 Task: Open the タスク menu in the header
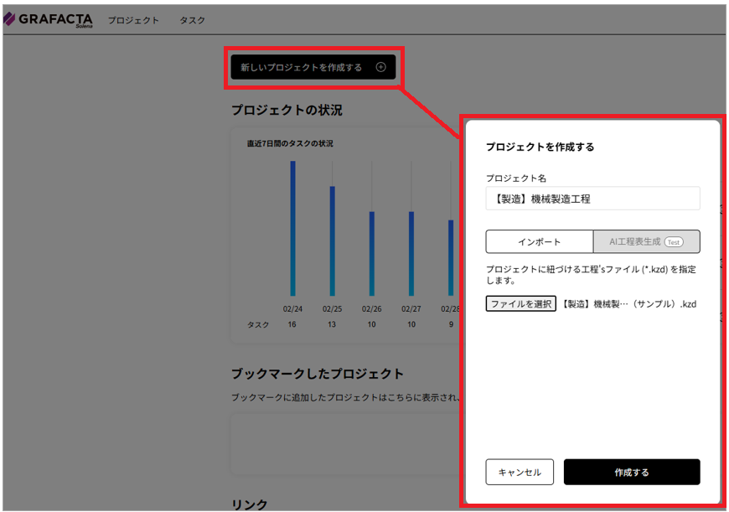[192, 20]
